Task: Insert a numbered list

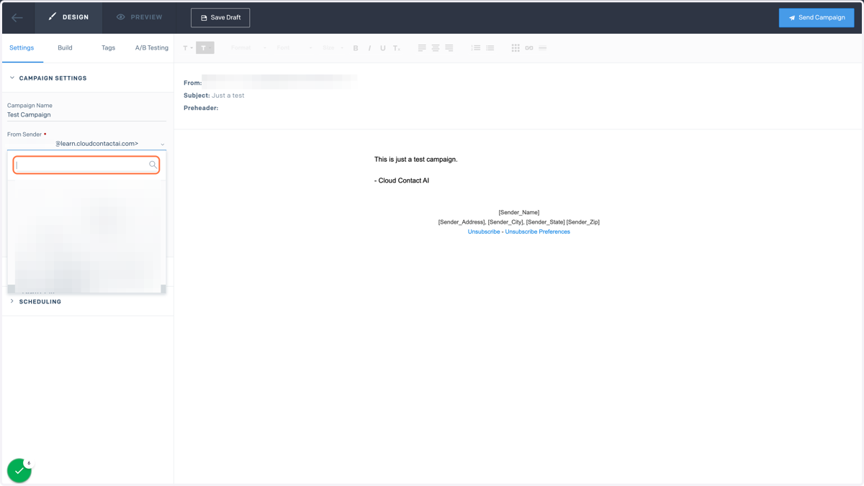Action: click(x=476, y=48)
